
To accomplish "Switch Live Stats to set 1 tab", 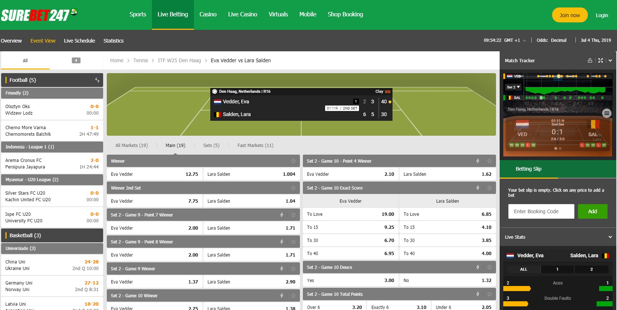I will (x=557, y=269).
